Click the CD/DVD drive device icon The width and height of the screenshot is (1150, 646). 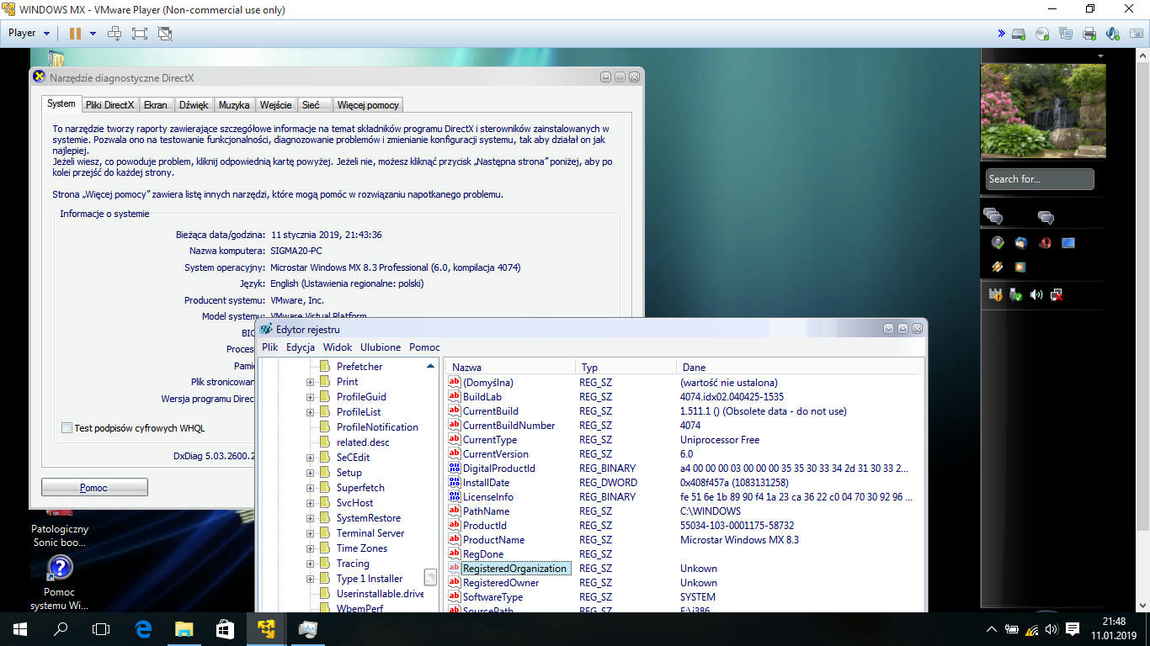point(1042,34)
